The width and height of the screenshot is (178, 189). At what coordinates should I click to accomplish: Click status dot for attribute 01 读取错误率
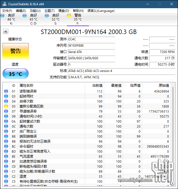6,91
